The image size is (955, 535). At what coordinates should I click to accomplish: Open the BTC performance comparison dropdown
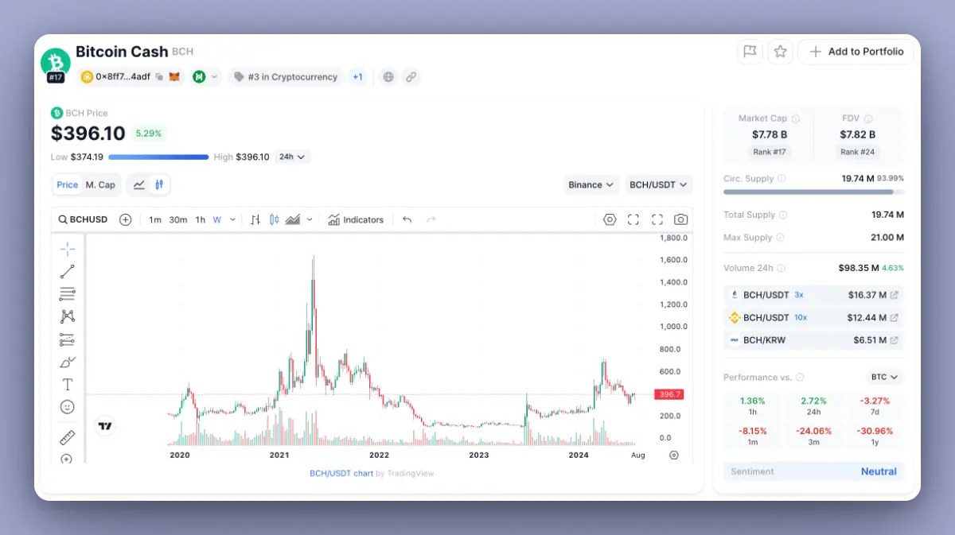click(x=884, y=377)
